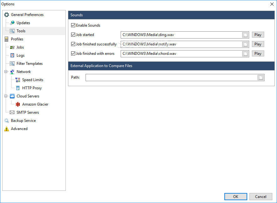The width and height of the screenshot is (277, 203).
Task: Select the Tools tree entry
Action: pos(21,31)
